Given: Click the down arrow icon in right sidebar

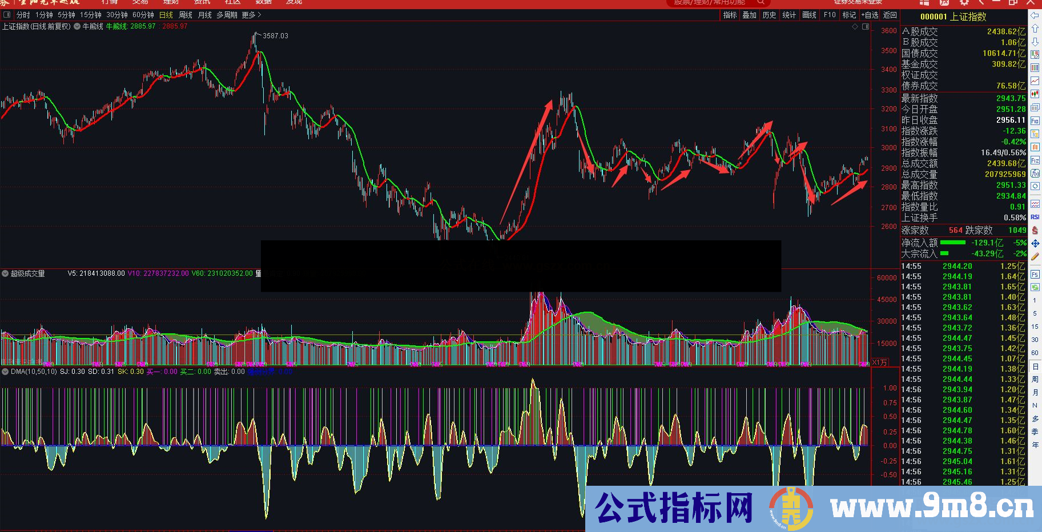Looking at the screenshot, I should coord(1035,41).
